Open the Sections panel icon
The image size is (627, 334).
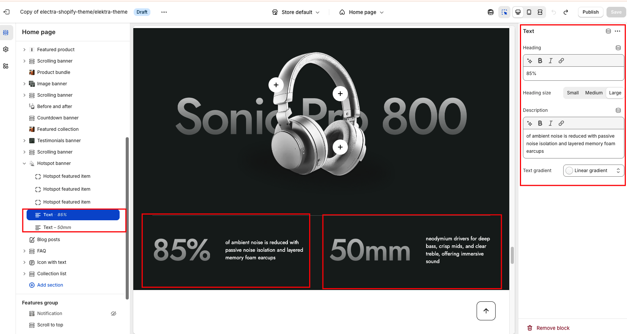6,33
